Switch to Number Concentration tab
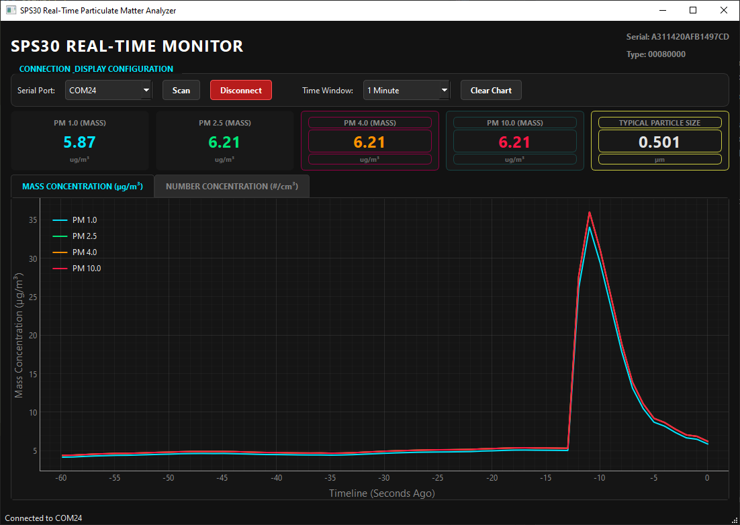Image resolution: width=740 pixels, height=525 pixels. click(x=232, y=187)
